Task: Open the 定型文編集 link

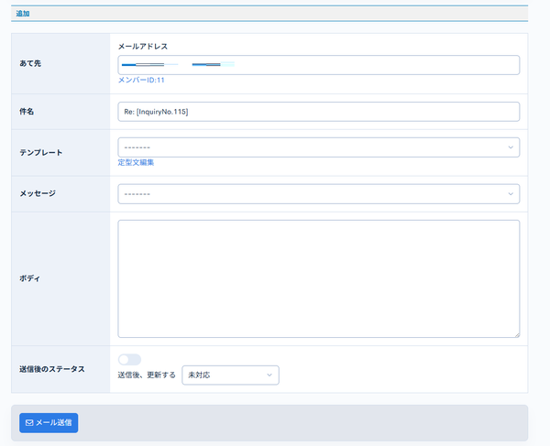Action: (136, 162)
